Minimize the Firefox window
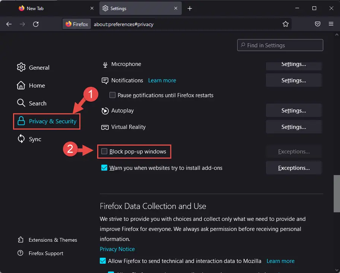 [x=297, y=8]
